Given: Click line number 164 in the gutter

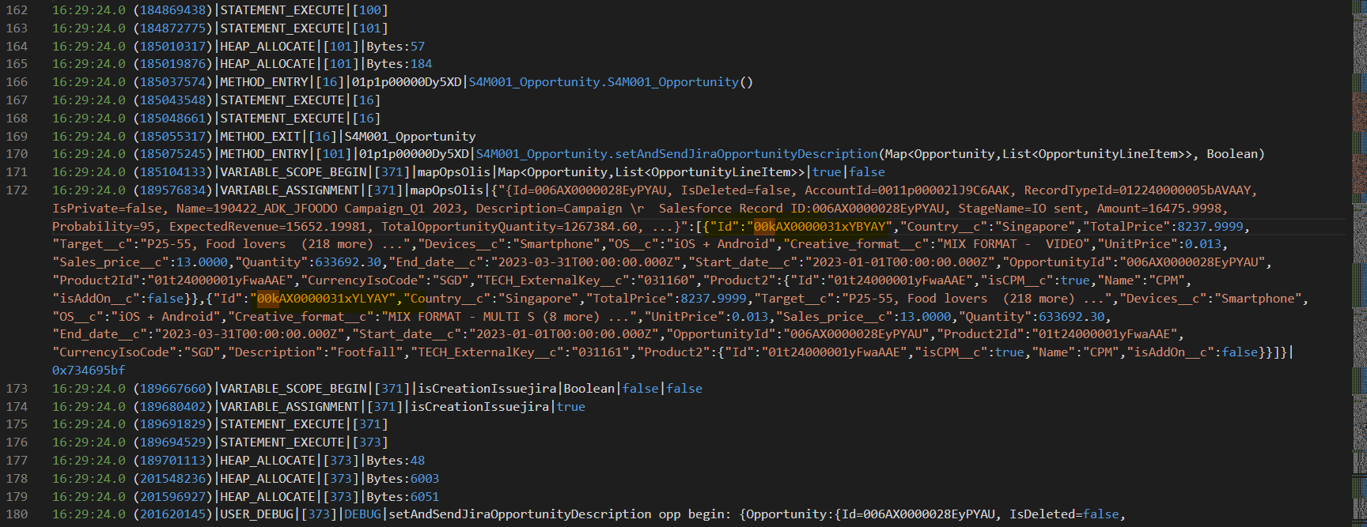Looking at the screenshot, I should (17, 47).
